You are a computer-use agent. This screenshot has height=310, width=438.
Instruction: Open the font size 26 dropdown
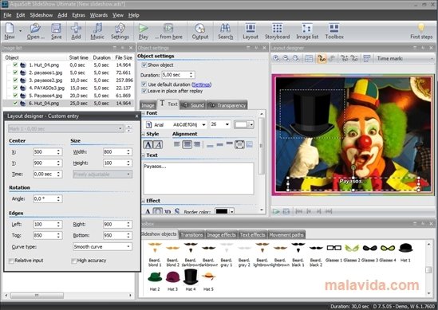click(x=227, y=124)
